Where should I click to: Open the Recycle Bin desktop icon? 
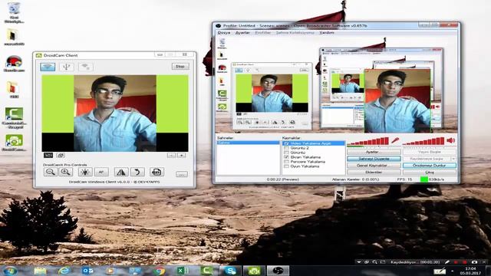[14, 12]
